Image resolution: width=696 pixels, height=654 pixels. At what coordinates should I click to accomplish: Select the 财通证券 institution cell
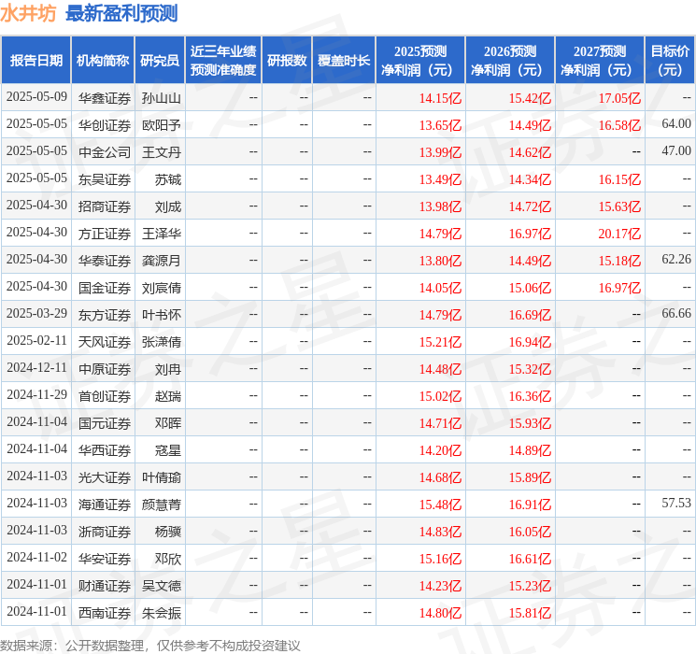(x=105, y=585)
